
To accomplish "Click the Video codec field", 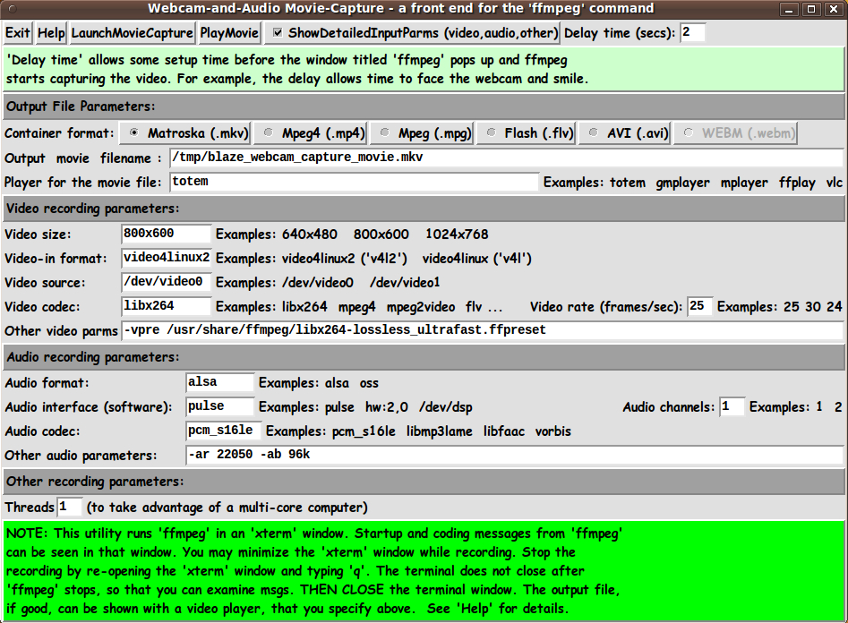I will pyautogui.click(x=166, y=306).
